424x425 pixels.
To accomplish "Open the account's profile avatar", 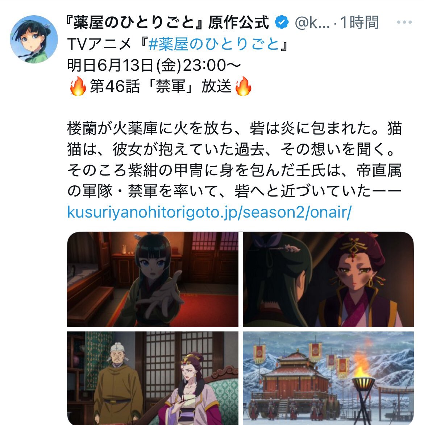I will click(34, 39).
